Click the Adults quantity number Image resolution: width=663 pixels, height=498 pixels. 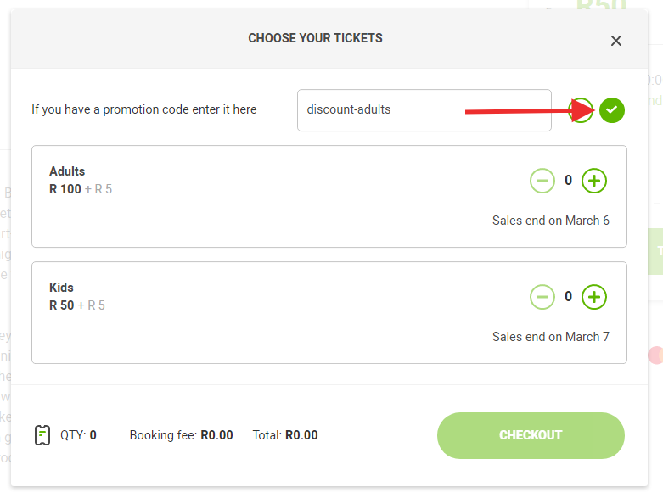coord(568,180)
